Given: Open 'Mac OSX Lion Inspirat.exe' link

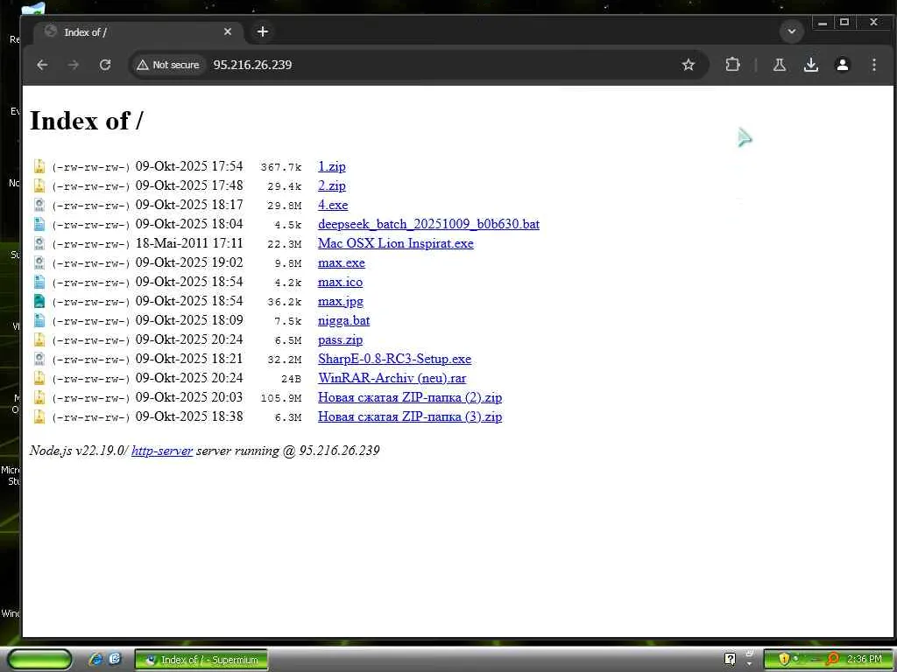Looking at the screenshot, I should point(396,243).
